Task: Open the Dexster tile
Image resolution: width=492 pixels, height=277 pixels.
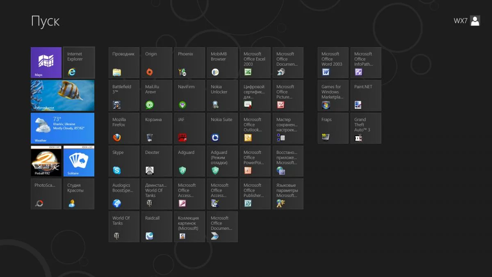Action: pyautogui.click(x=157, y=161)
